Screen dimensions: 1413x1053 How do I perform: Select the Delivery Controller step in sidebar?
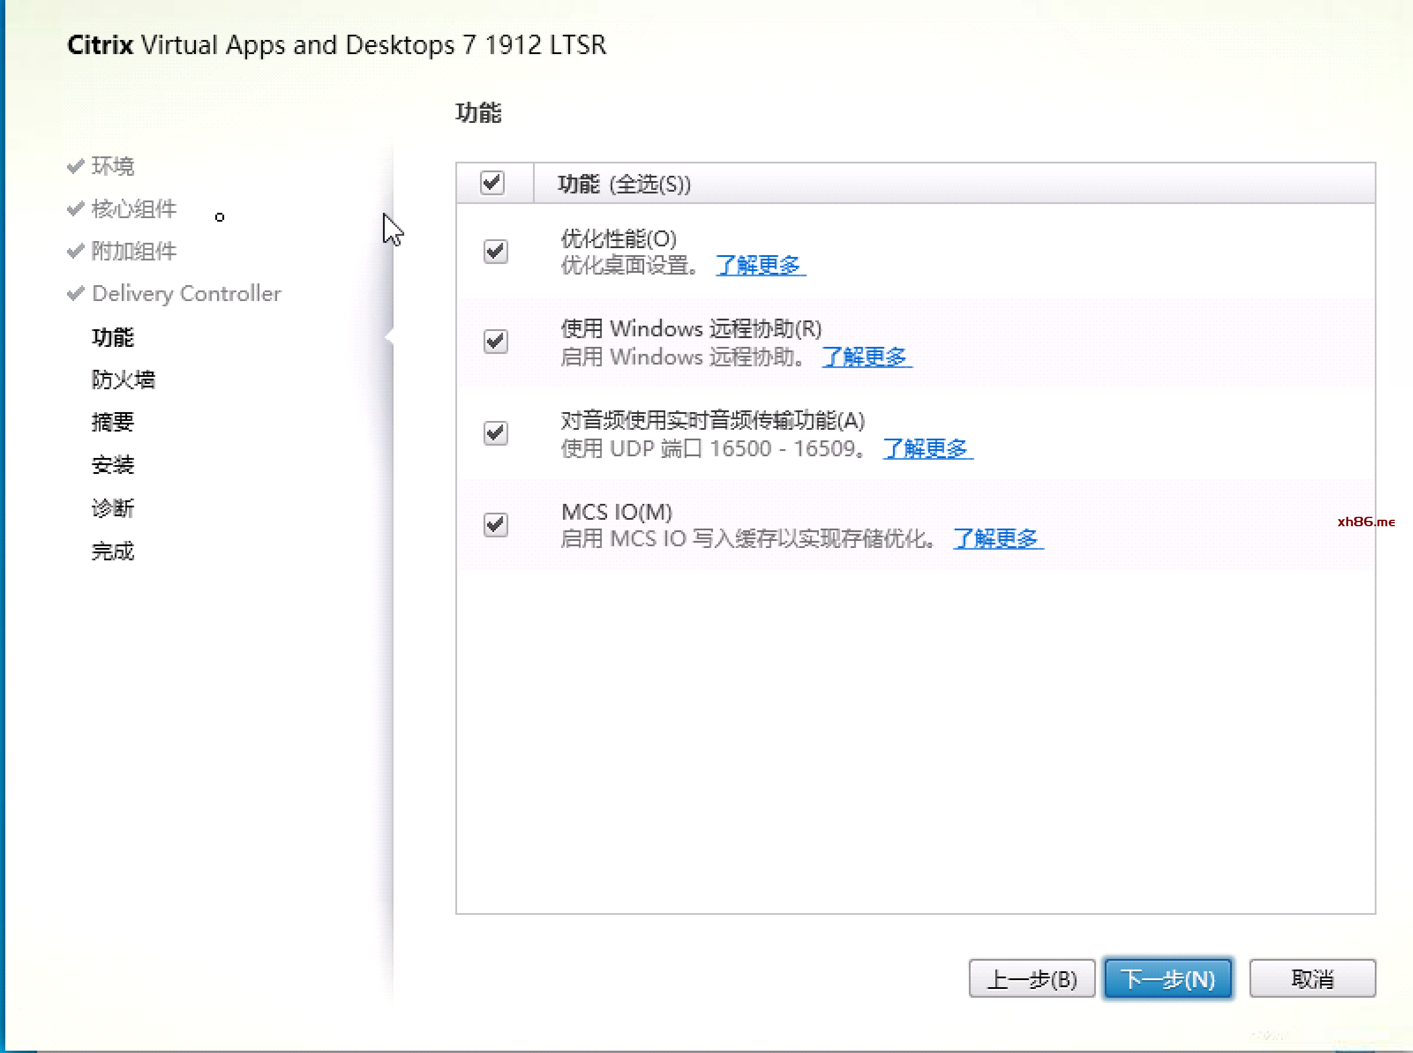click(186, 294)
